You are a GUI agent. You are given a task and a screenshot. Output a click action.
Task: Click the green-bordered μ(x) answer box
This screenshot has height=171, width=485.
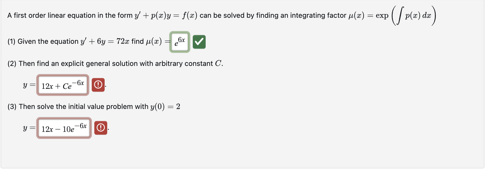point(179,41)
